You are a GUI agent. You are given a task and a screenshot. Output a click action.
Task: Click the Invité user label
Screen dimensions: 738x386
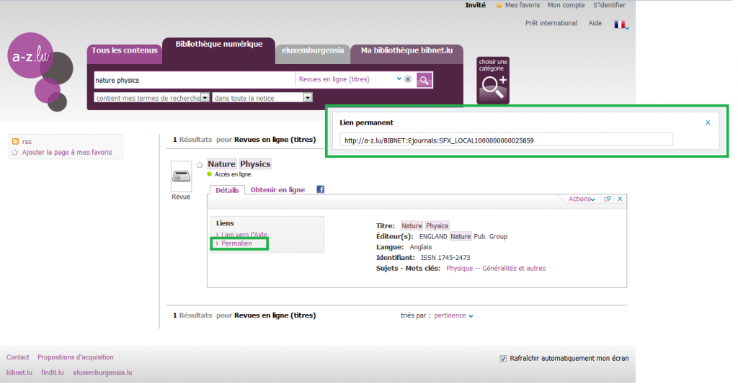[476, 5]
